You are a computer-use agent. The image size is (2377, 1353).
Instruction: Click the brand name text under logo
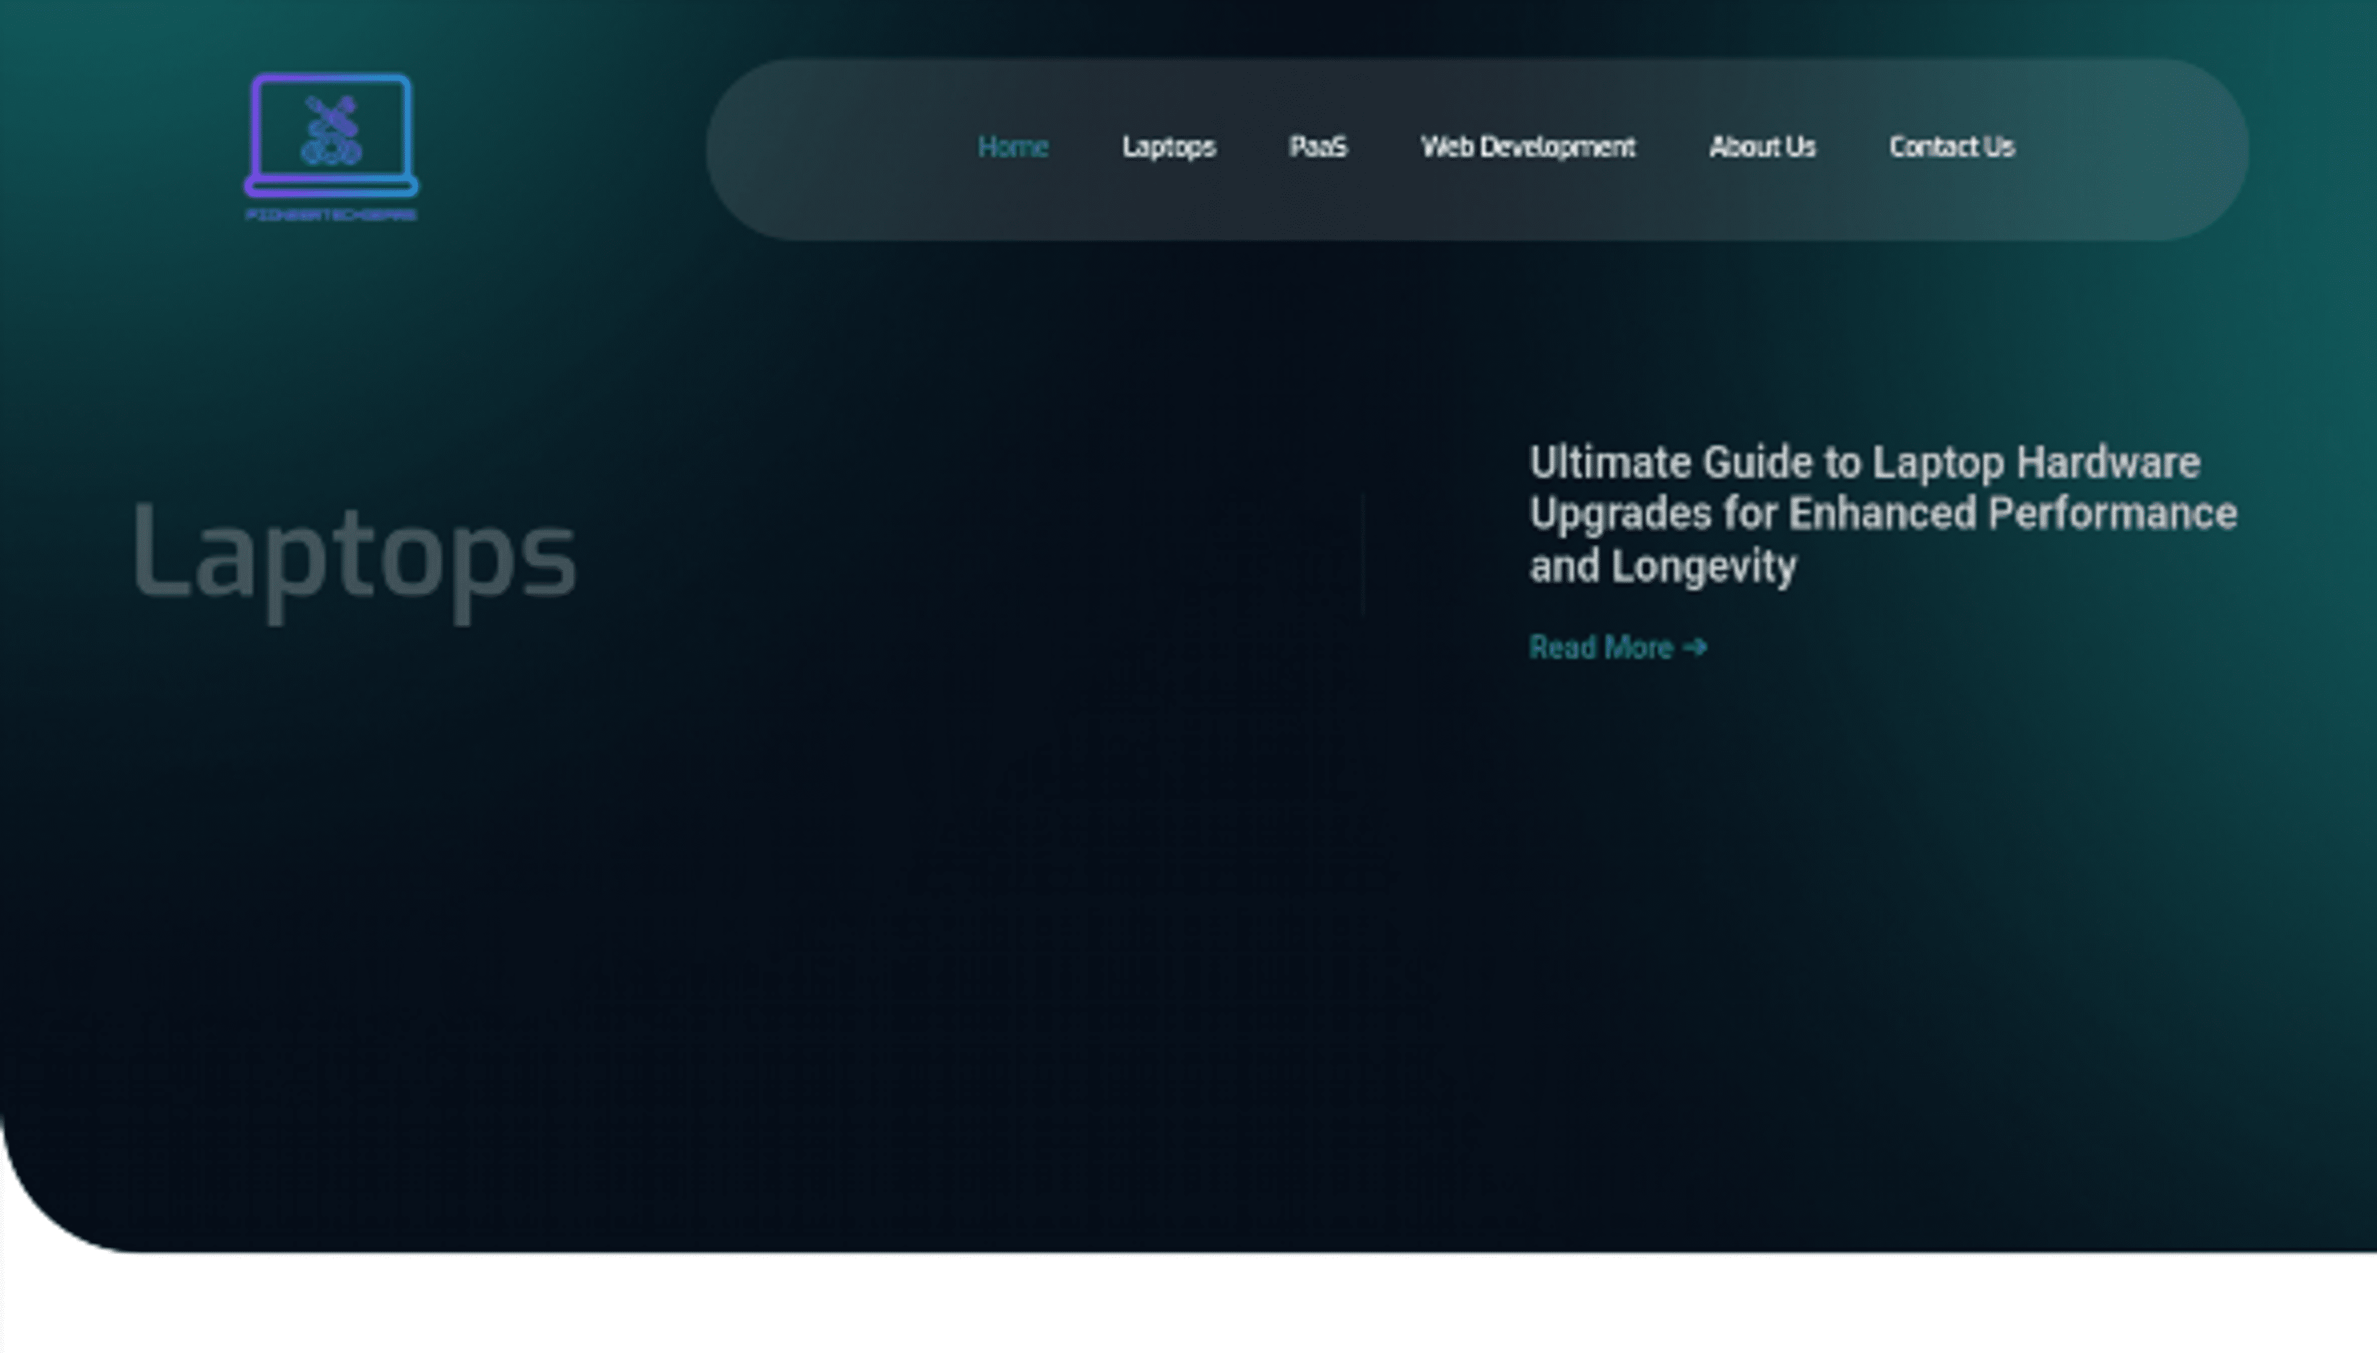click(331, 215)
